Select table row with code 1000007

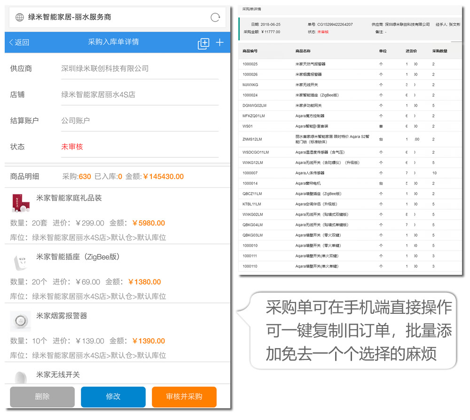350,173
